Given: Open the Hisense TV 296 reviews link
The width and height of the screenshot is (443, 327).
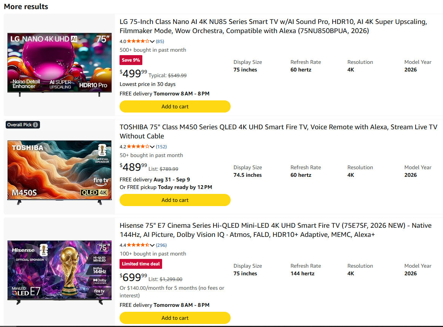Looking at the screenshot, I should 161,245.
